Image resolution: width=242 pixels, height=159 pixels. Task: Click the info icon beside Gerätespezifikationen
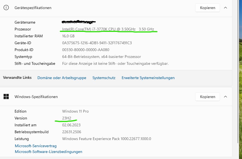click(6, 7)
